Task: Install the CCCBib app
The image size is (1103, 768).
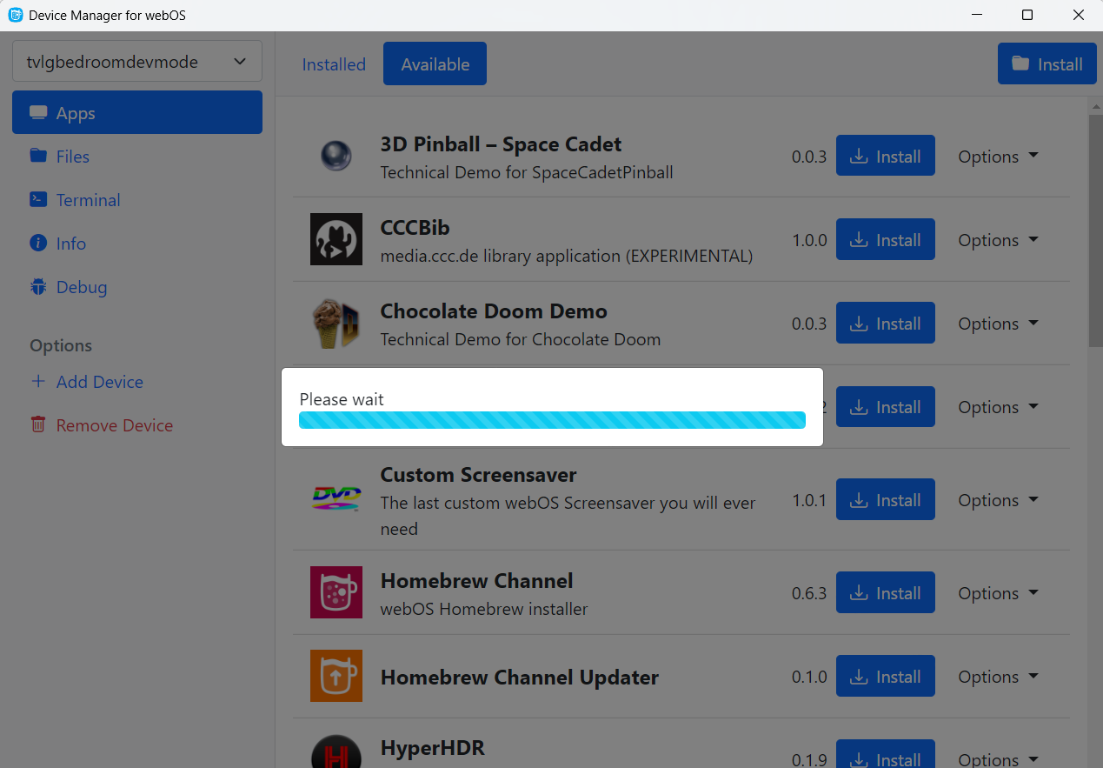Action: coord(885,240)
